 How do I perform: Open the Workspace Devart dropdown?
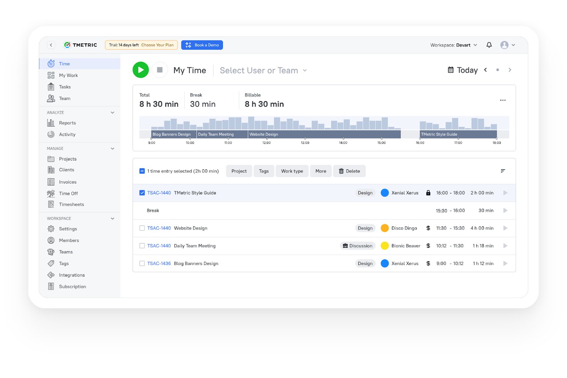coord(454,45)
